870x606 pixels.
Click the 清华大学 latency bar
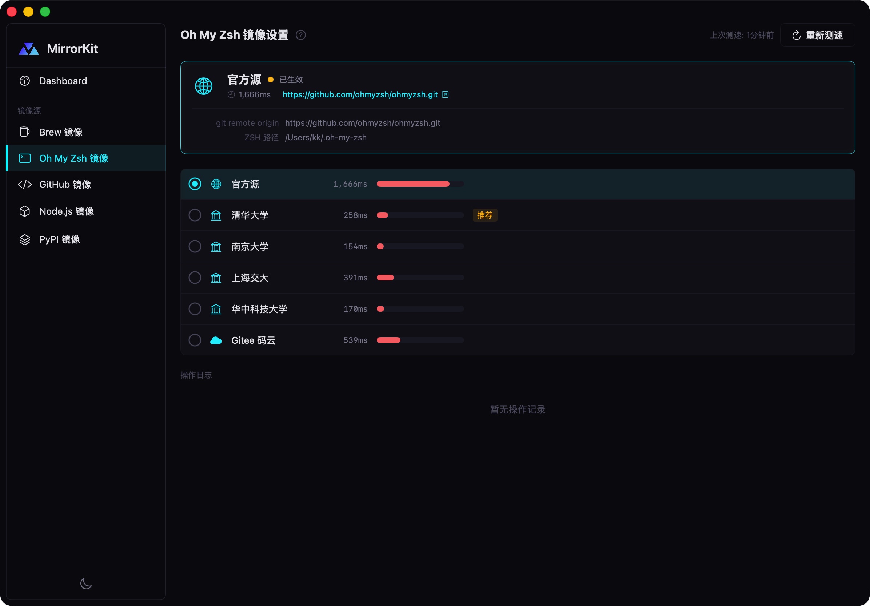[x=420, y=215]
